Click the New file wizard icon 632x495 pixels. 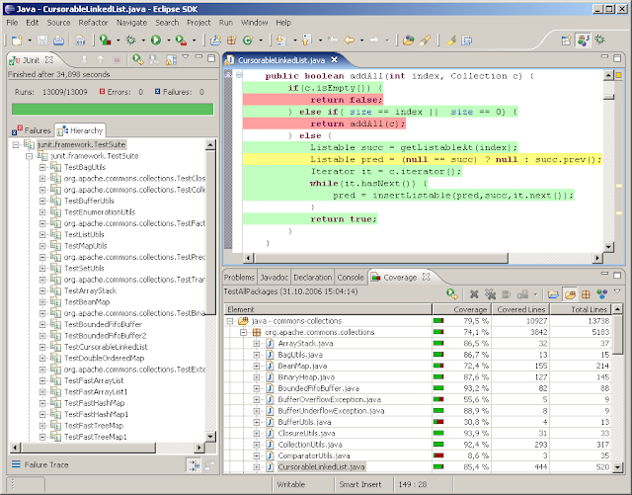17,40
